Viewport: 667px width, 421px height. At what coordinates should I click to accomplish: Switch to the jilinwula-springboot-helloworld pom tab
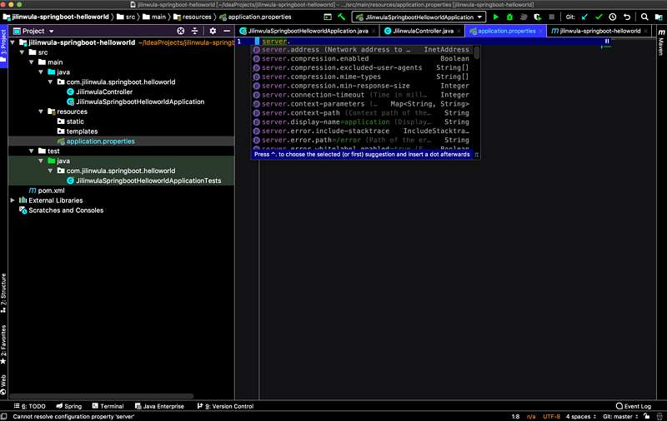(x=599, y=31)
